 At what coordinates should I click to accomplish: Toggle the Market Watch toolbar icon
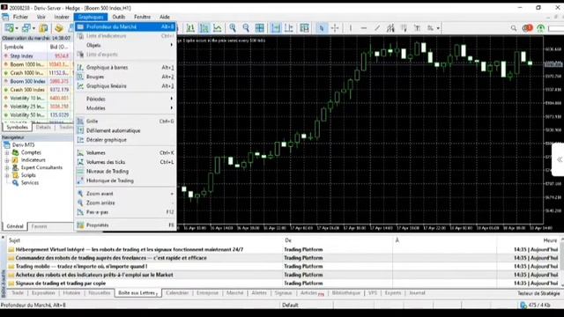pyautogui.click(x=43, y=28)
